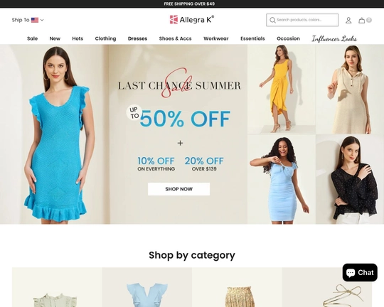Open the account profile icon
The width and height of the screenshot is (384, 307).
[x=348, y=21]
